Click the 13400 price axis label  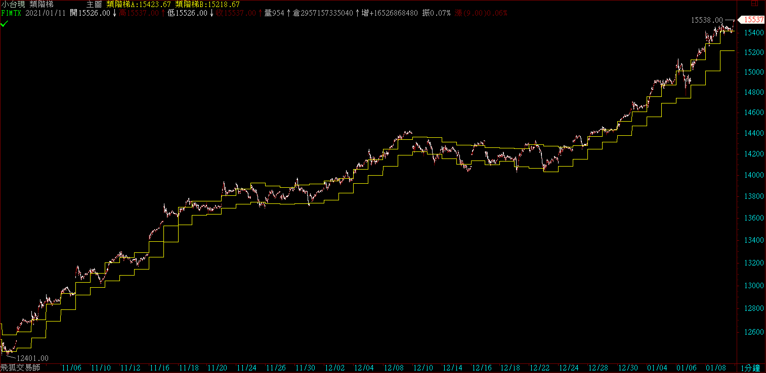coord(754,240)
